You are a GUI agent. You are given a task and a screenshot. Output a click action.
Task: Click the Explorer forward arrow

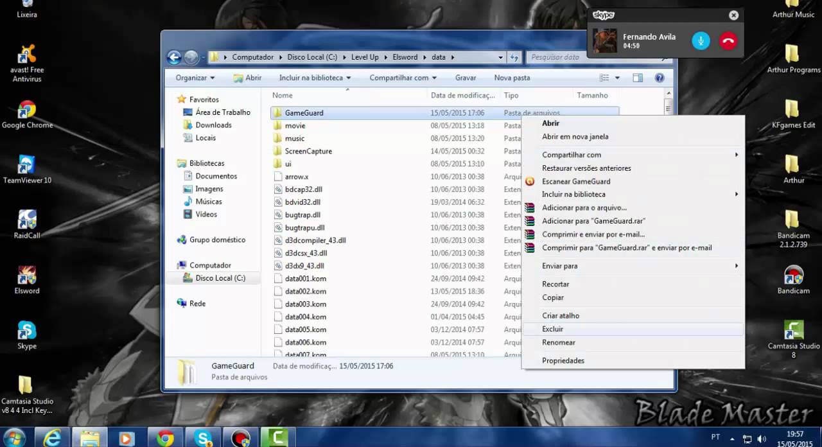click(191, 57)
